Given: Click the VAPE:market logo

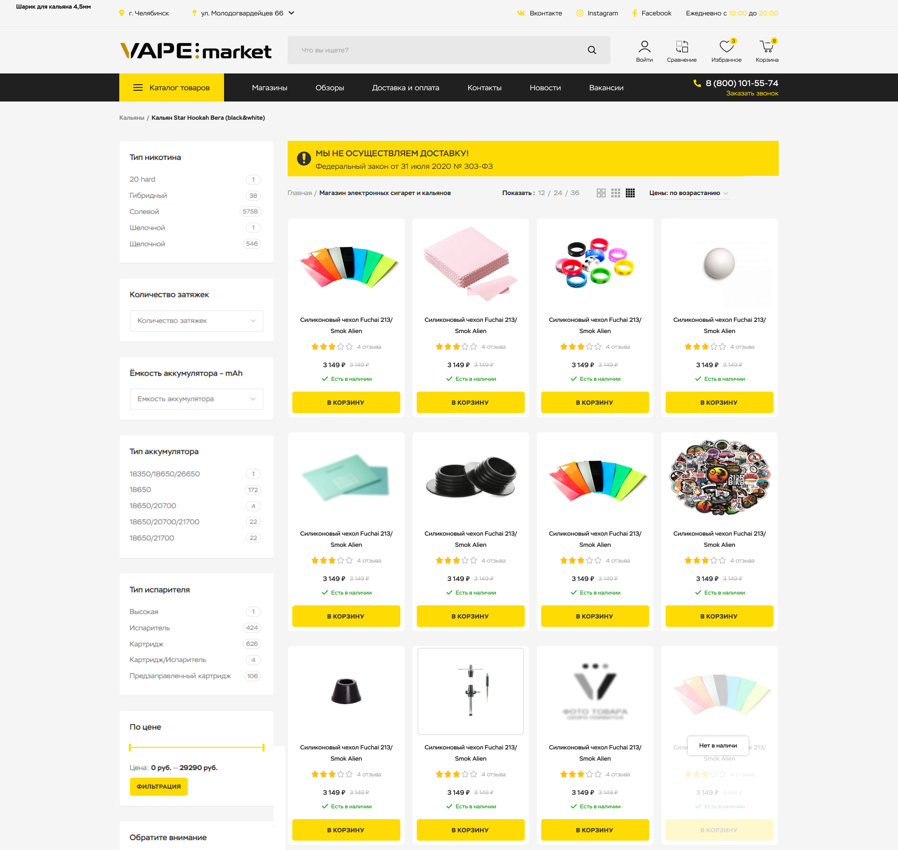Looking at the screenshot, I should [x=196, y=51].
